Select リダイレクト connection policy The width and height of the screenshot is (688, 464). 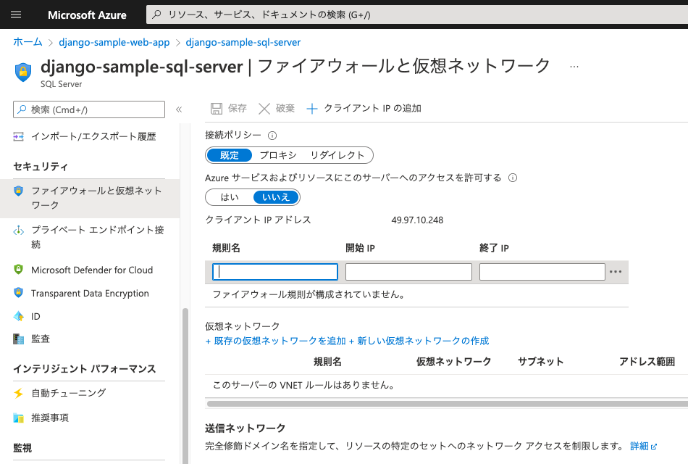point(337,155)
